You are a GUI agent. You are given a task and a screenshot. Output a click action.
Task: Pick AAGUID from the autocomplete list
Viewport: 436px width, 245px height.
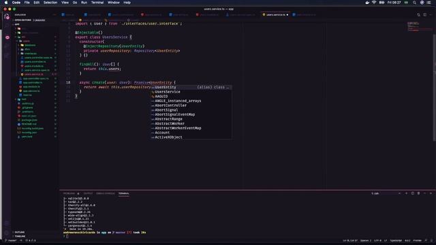(191, 97)
